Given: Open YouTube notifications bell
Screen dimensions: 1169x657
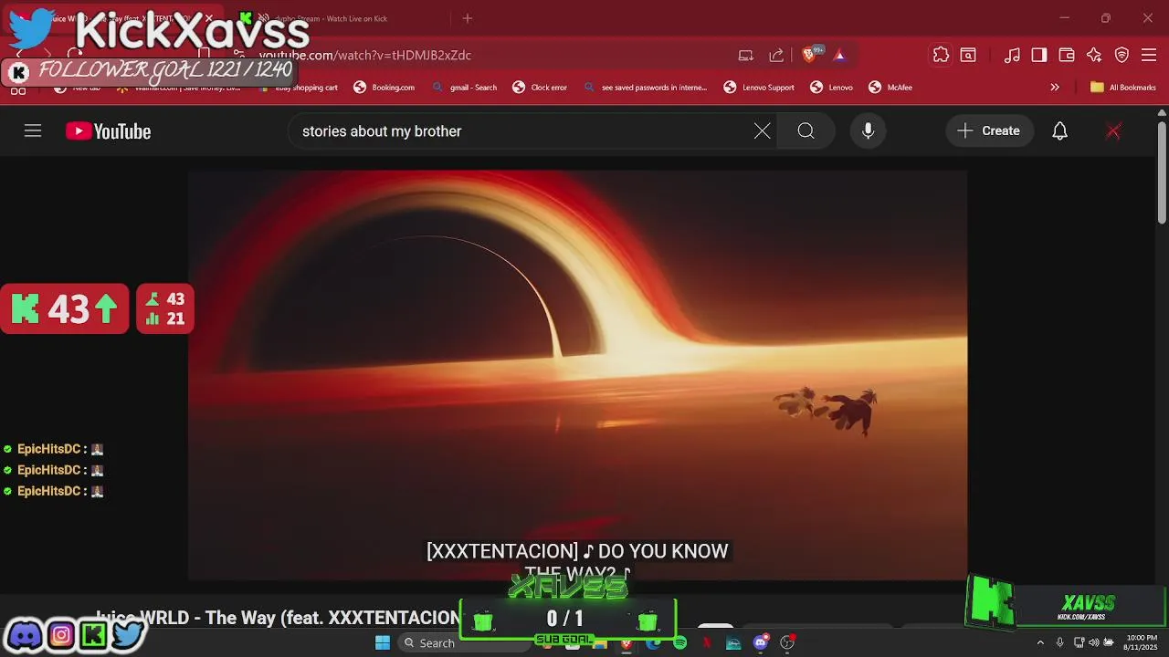Looking at the screenshot, I should (x=1059, y=131).
